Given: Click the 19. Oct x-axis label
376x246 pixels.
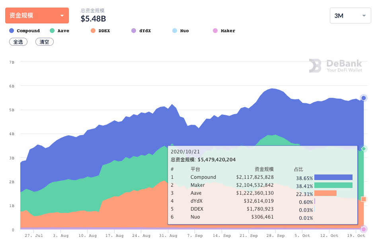Looking at the screenshot, I should 356,236.
